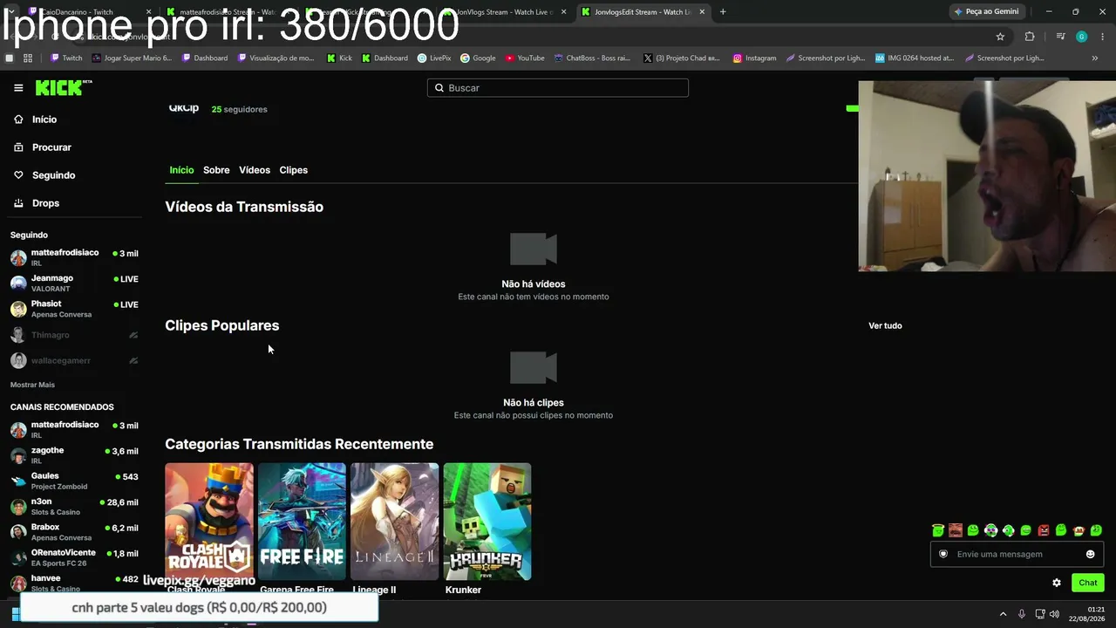
Task: Open taskbar volume control
Action: [x=1055, y=614]
